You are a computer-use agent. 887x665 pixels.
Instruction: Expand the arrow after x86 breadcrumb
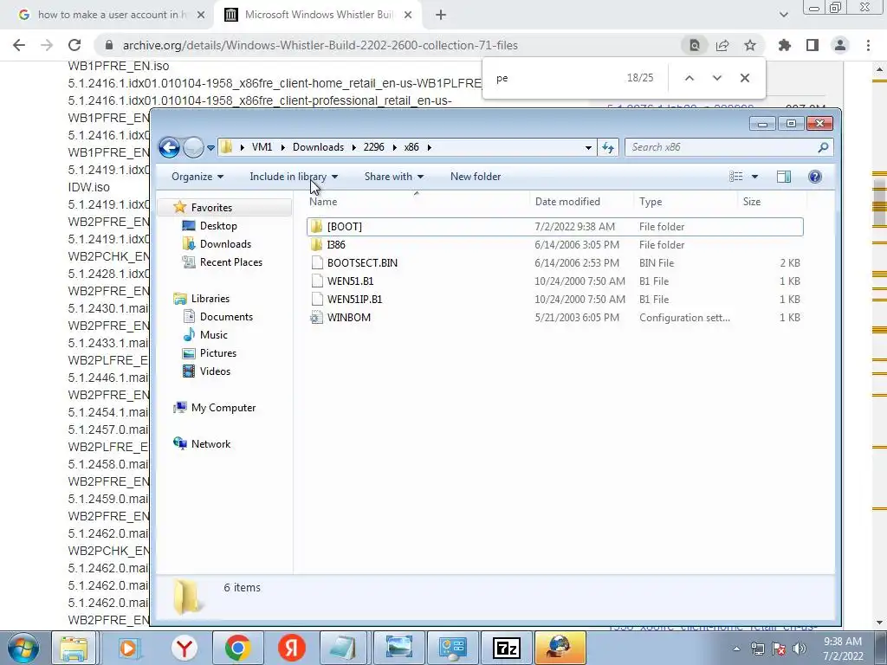click(430, 147)
